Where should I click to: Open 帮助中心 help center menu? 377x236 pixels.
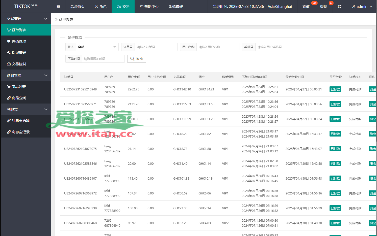149,7
